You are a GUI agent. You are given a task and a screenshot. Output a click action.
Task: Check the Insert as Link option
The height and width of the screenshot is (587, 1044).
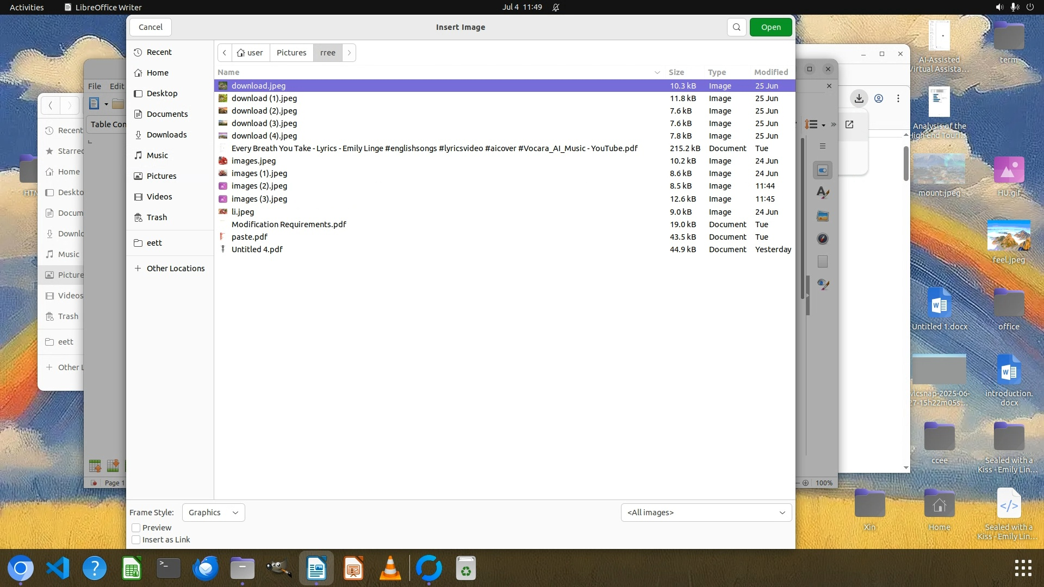click(136, 540)
